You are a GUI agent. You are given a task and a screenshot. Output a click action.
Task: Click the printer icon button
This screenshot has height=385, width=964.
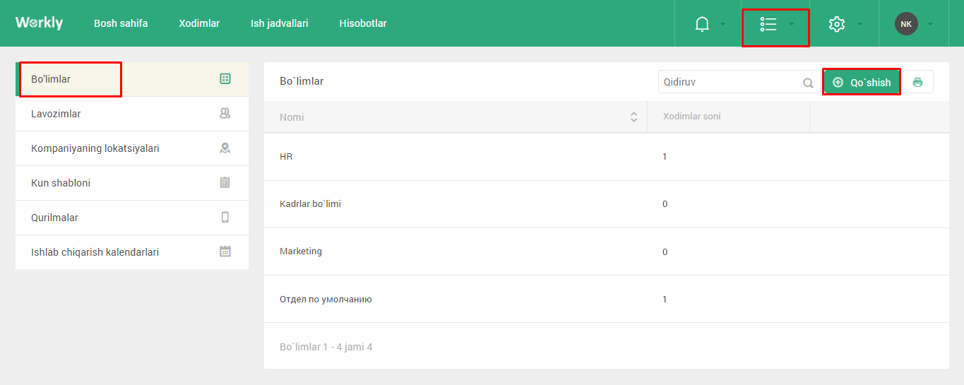tap(917, 82)
